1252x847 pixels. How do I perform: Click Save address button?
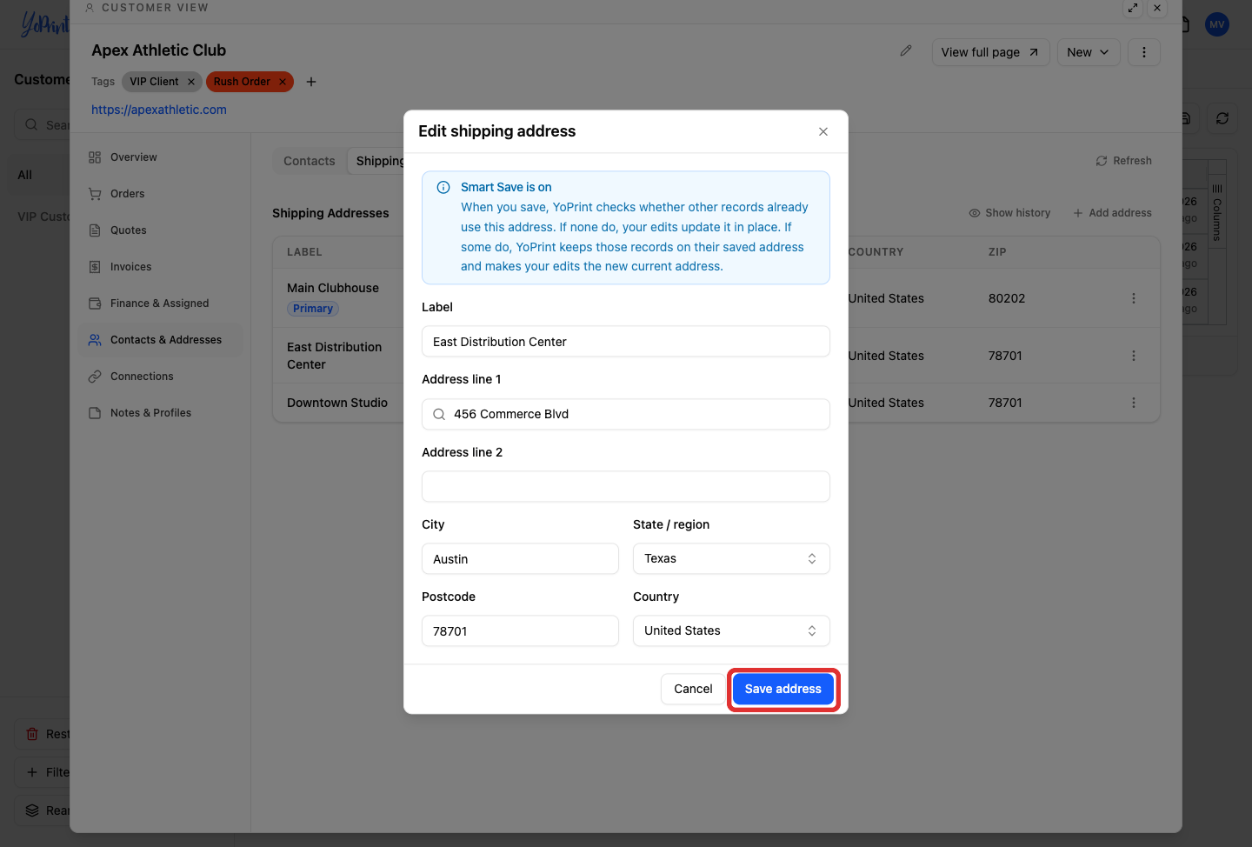(783, 689)
